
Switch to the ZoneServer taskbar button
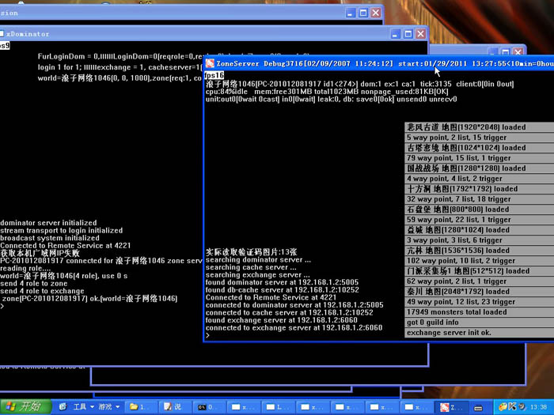[x=450, y=407]
